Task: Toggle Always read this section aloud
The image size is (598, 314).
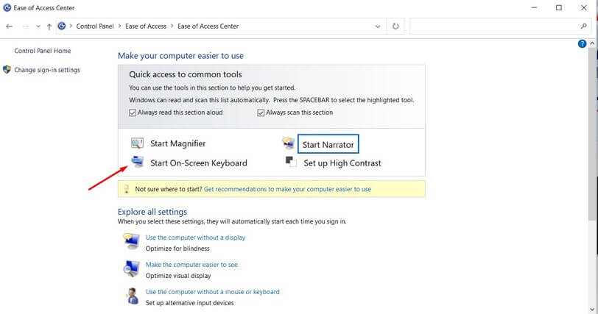Action: [x=133, y=113]
